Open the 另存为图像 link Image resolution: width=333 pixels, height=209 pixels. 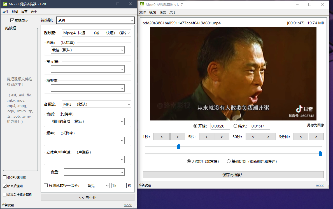[x=315, y=125]
